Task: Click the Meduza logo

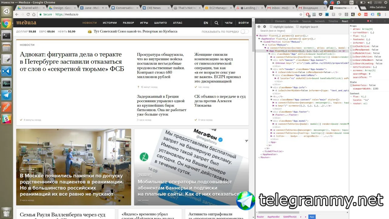Action: tap(26, 23)
